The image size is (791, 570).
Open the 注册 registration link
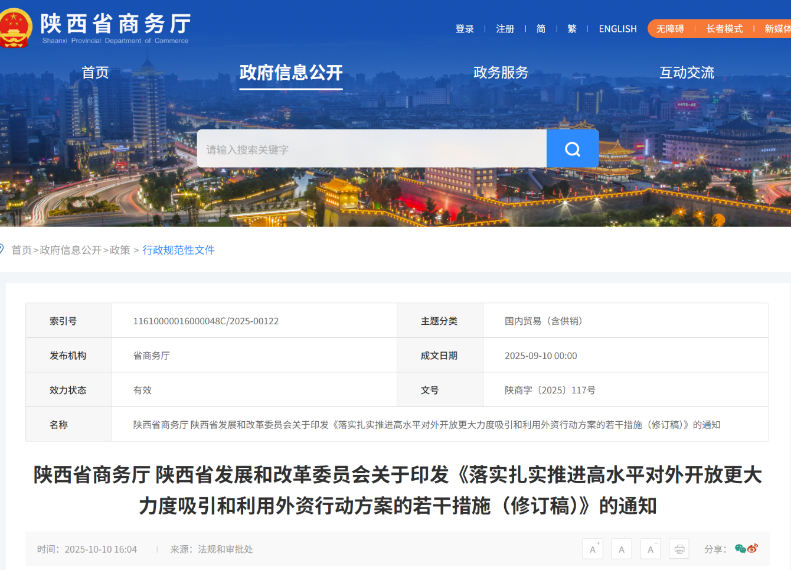point(505,29)
